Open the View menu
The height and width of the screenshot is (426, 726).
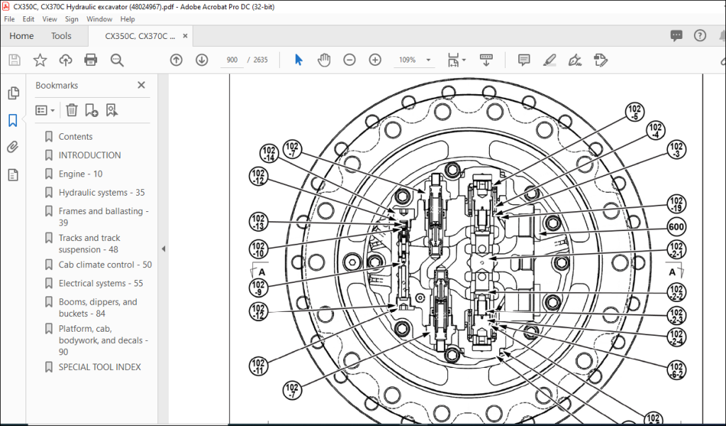click(x=50, y=19)
